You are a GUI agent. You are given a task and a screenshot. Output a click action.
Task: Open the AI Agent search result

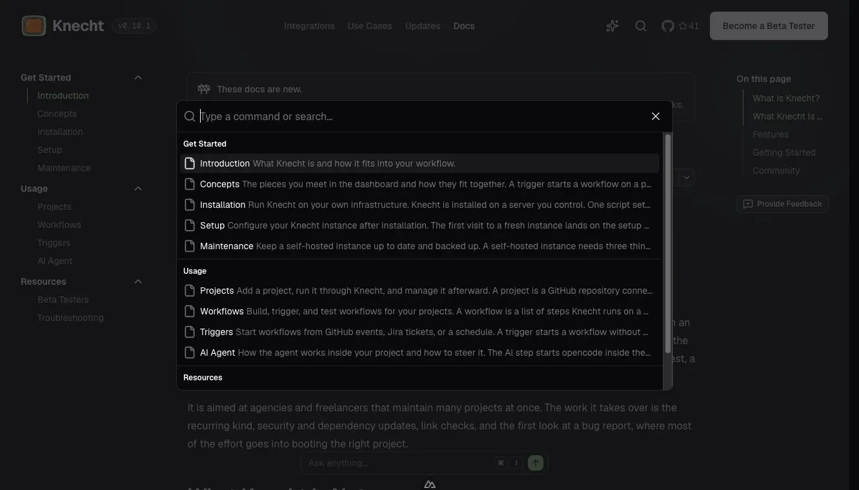coord(419,352)
